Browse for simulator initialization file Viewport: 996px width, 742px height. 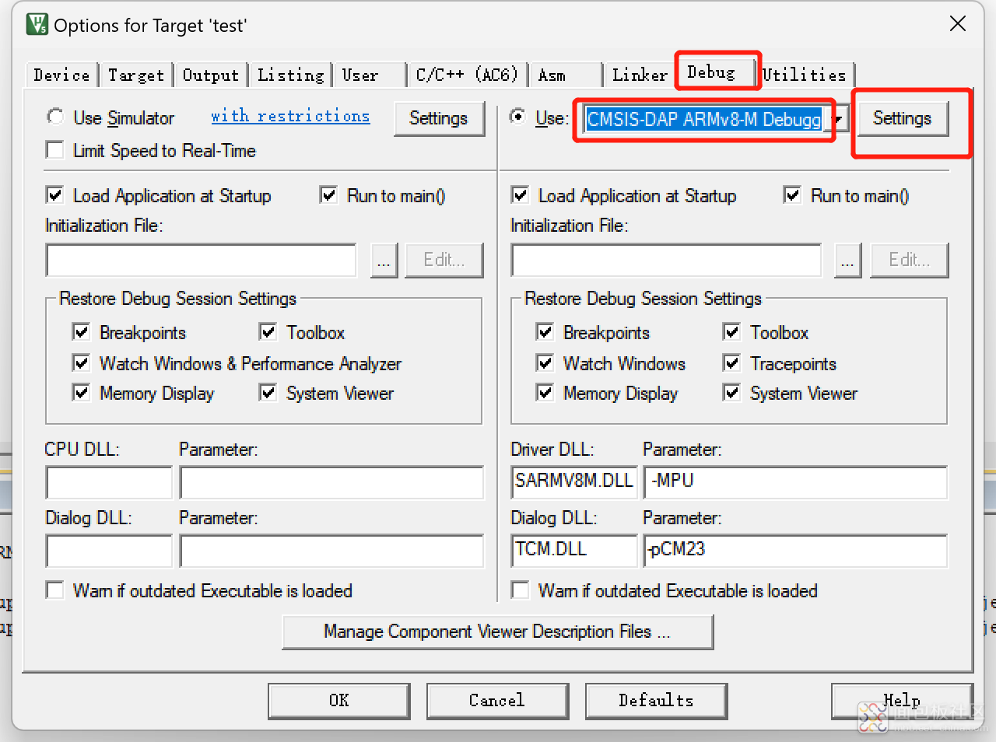(x=384, y=260)
